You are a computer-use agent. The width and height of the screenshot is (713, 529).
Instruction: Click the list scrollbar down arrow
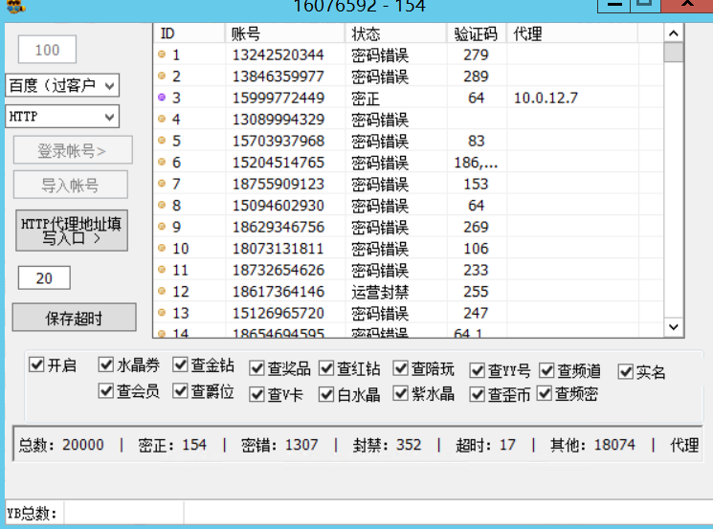point(674,327)
